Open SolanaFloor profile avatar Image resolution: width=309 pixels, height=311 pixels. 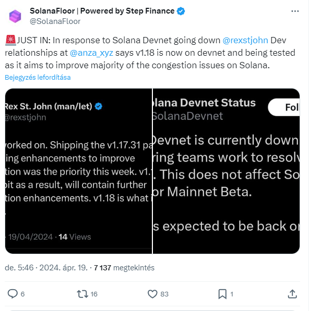pos(15,16)
